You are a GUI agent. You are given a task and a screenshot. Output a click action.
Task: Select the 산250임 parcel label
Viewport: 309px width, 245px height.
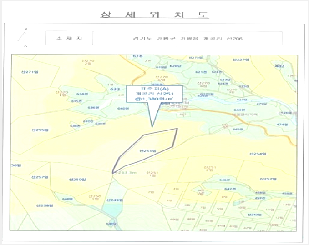tap(77, 180)
